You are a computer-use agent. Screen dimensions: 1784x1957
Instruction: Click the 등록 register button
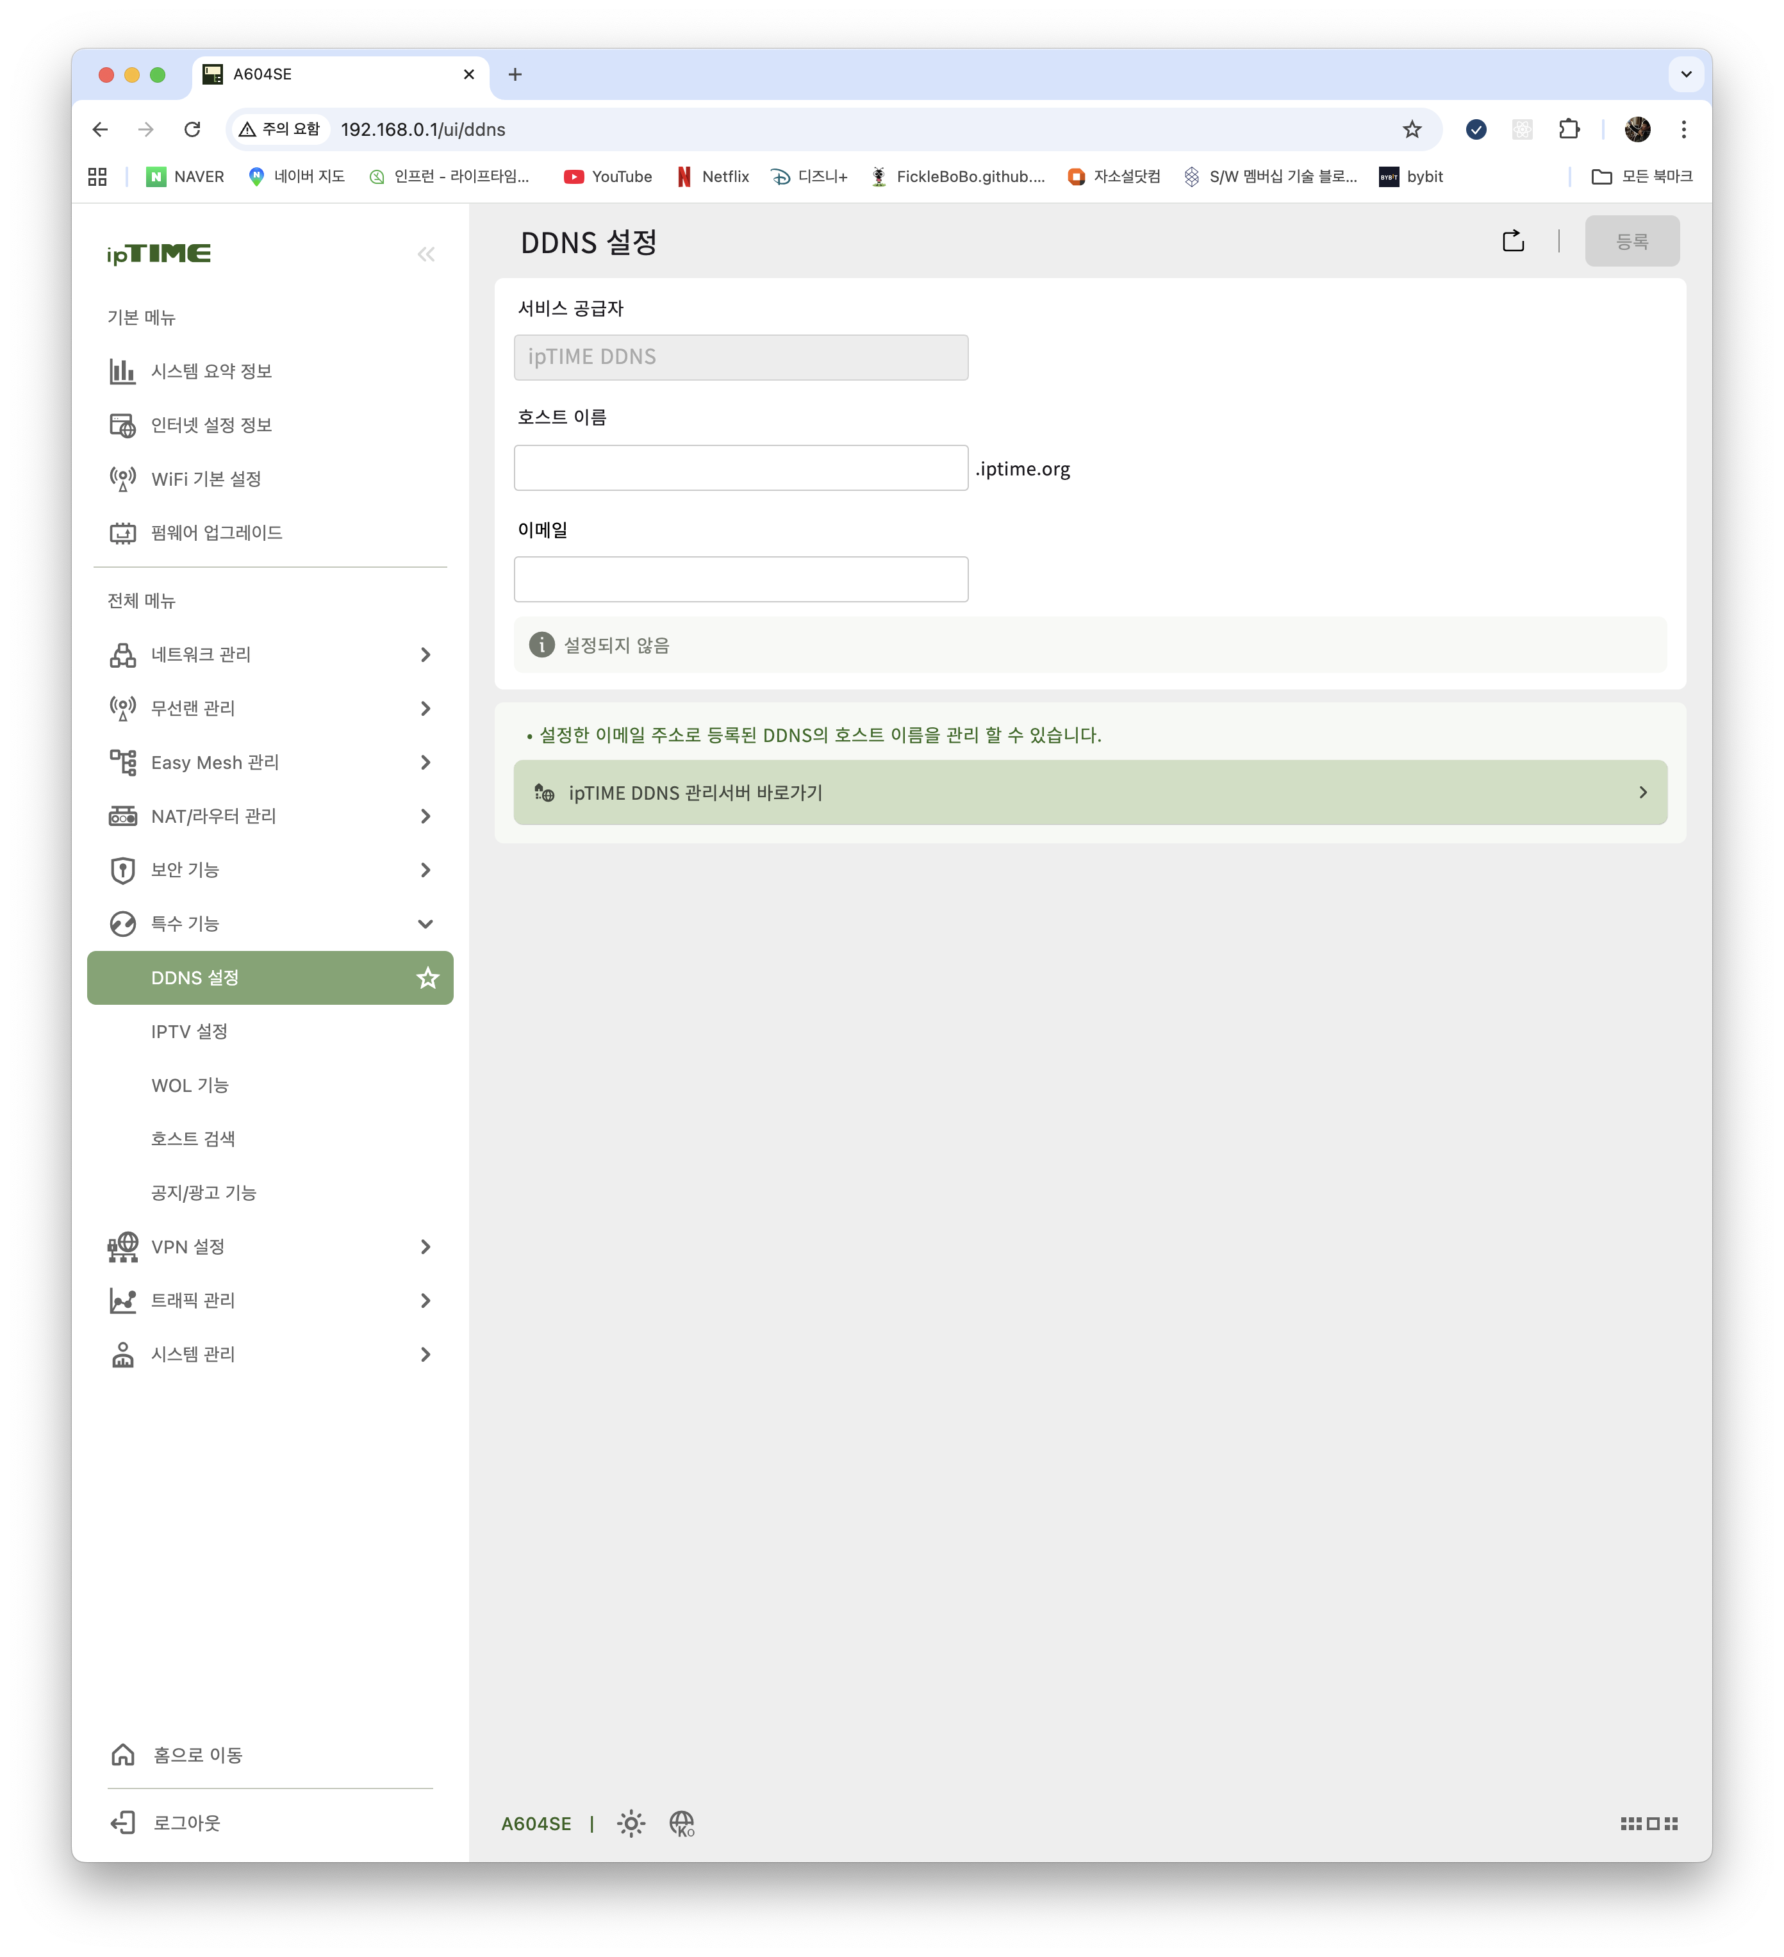[1631, 241]
